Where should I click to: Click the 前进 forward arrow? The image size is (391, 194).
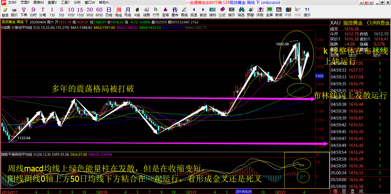coord(203,12)
